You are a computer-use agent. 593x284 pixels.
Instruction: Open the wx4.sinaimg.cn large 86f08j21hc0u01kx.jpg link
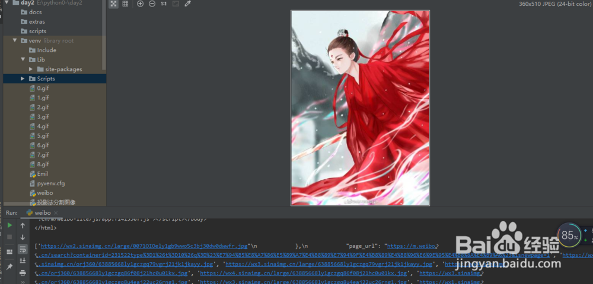303,273
